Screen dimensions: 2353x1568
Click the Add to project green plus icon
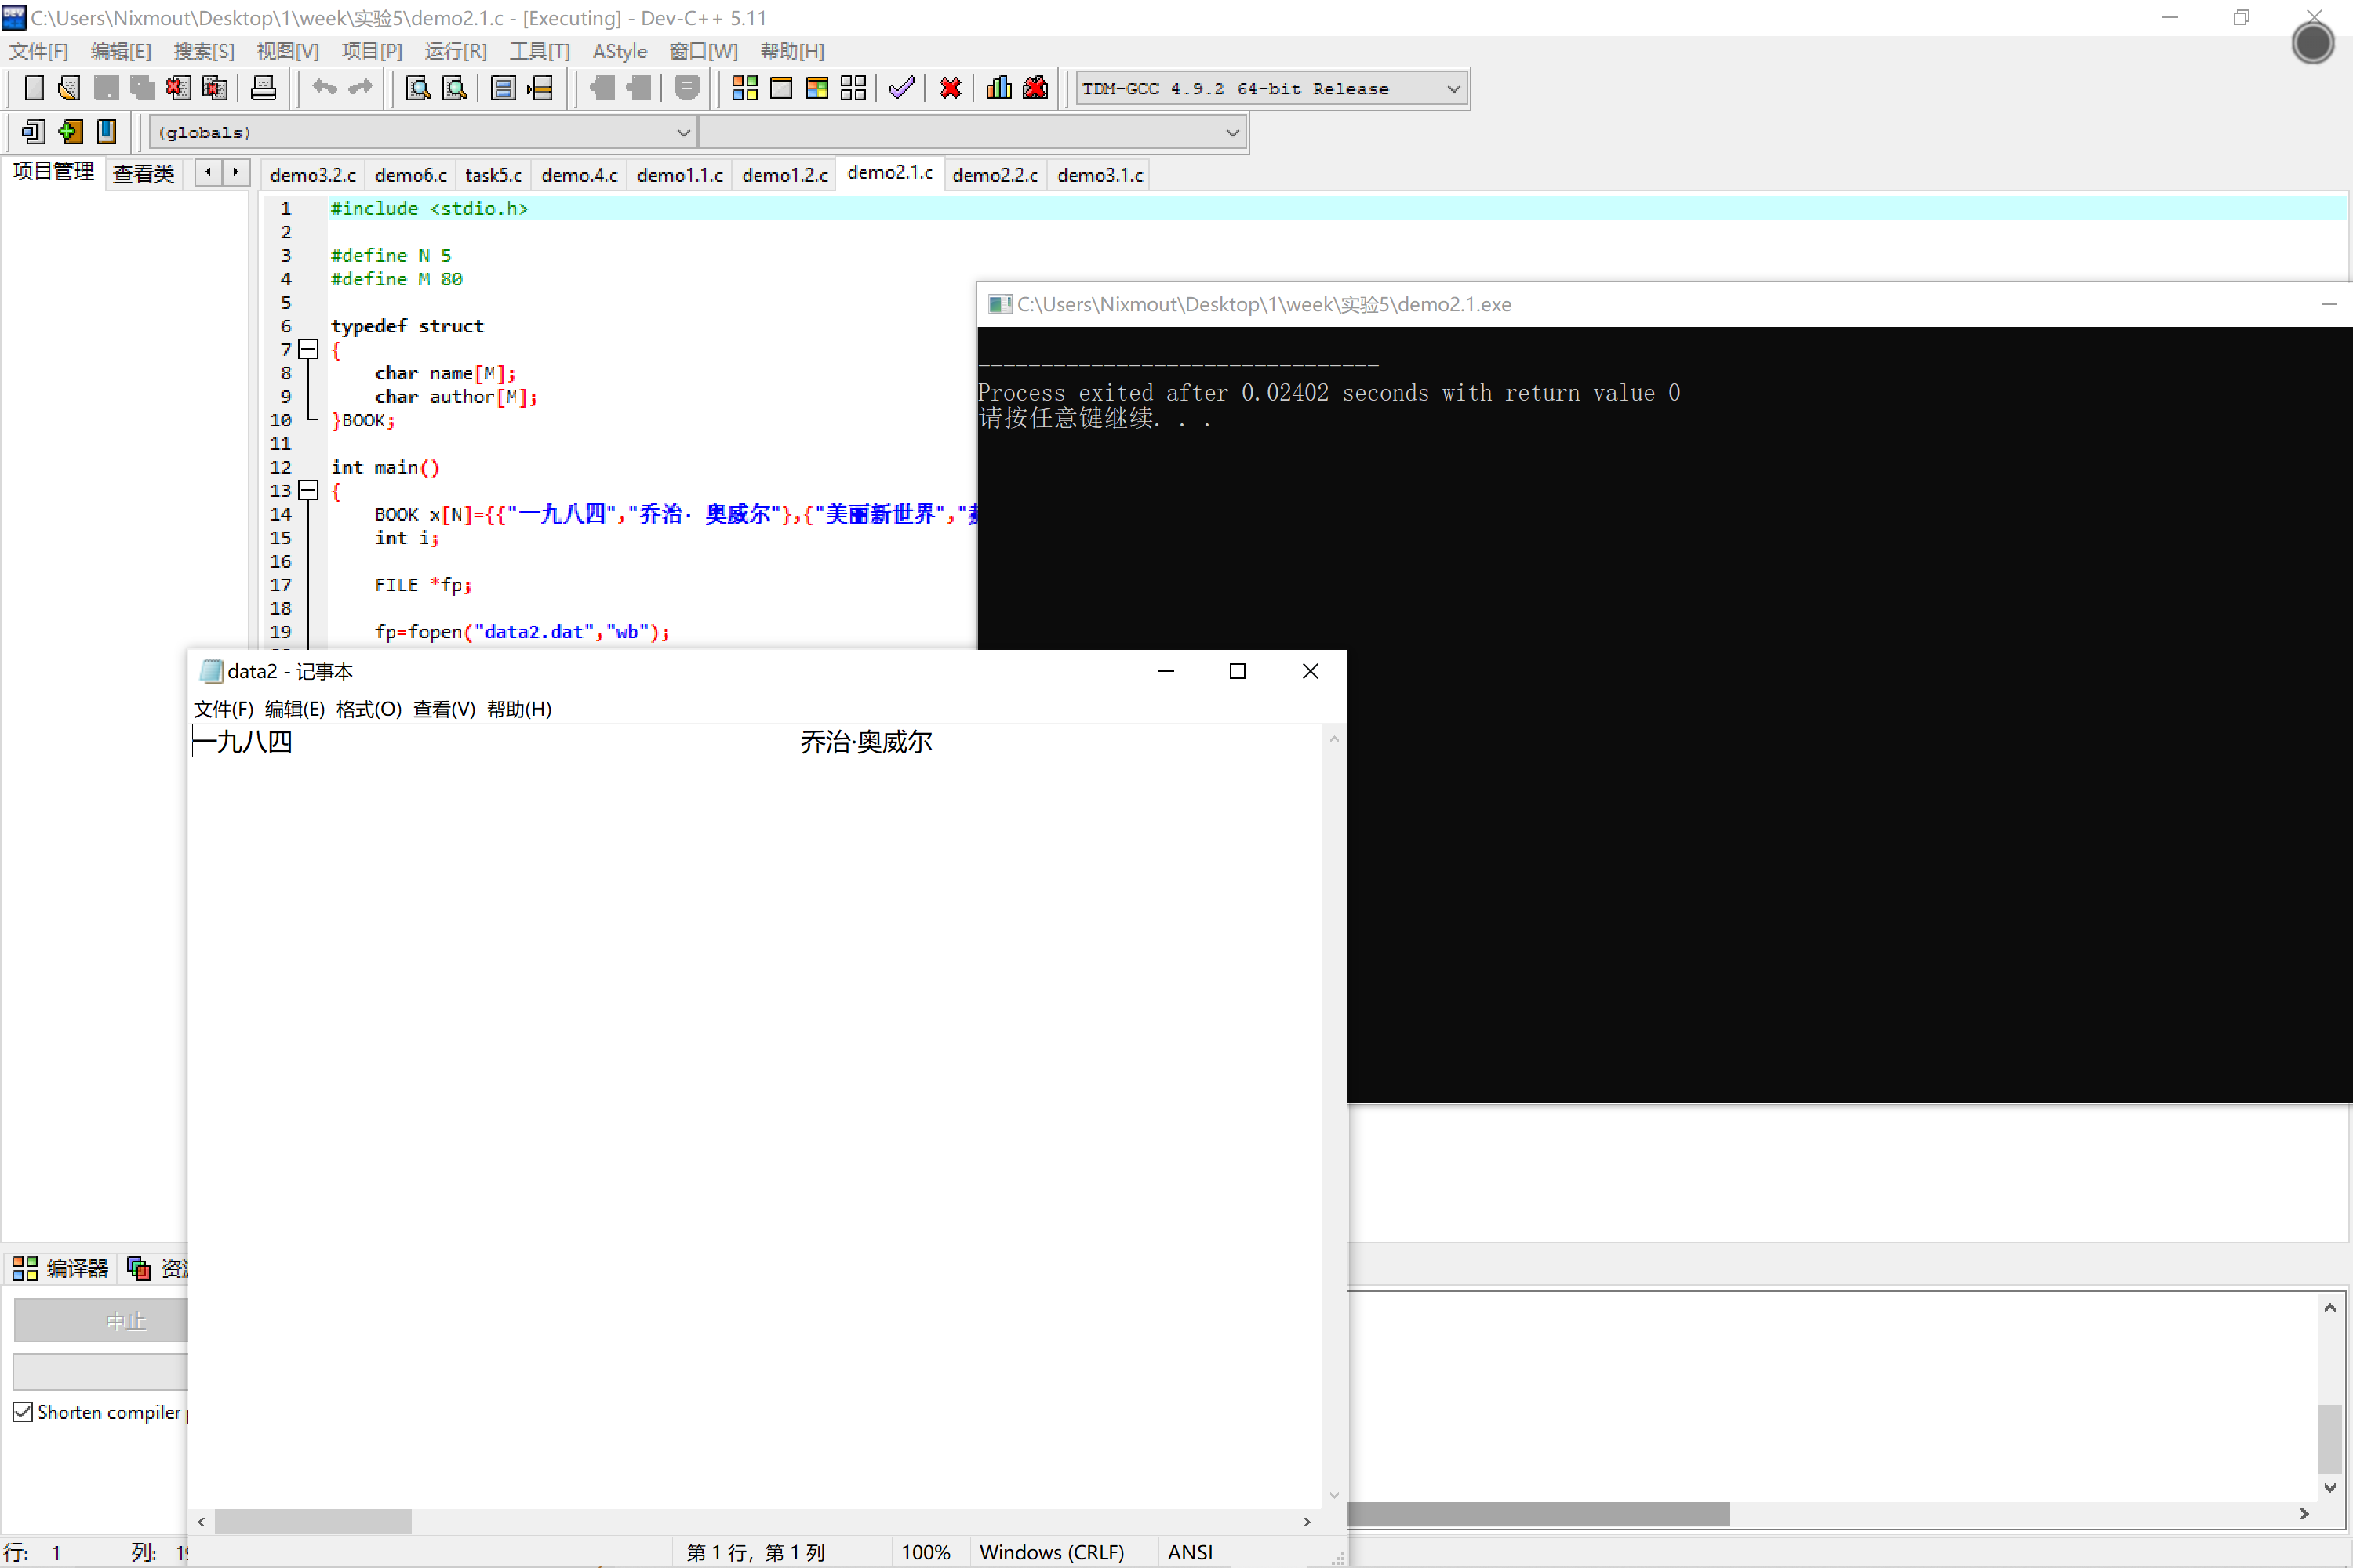coord(70,131)
